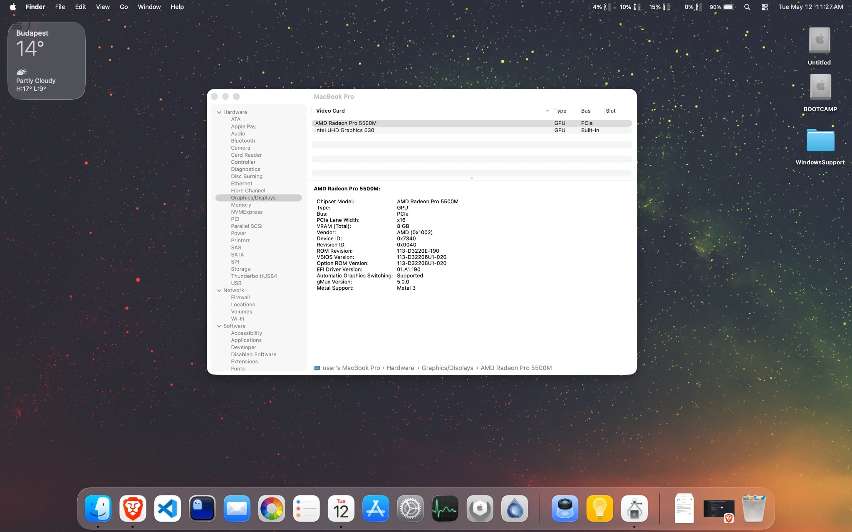The height and width of the screenshot is (532, 852).
Task: Collapse the Software section chevron
Action: pyautogui.click(x=219, y=326)
